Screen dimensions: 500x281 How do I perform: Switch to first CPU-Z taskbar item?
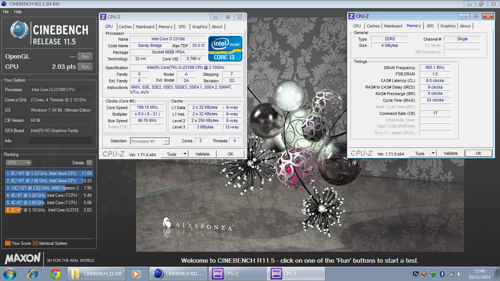238,274
